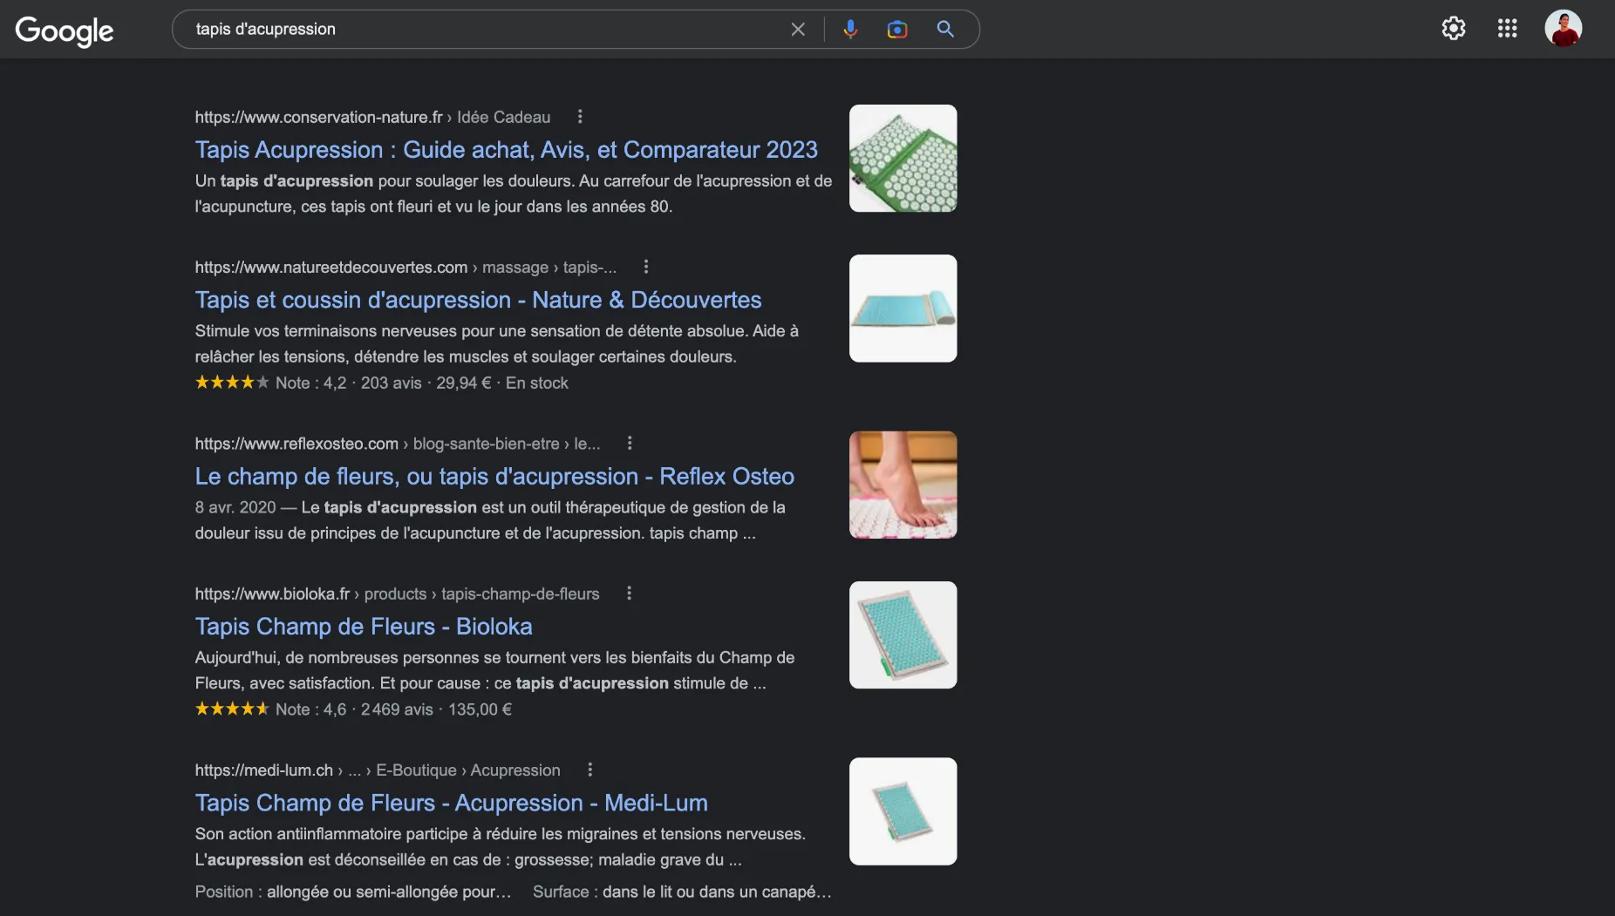Open more options for conservation-nature.fr result

[580, 117]
